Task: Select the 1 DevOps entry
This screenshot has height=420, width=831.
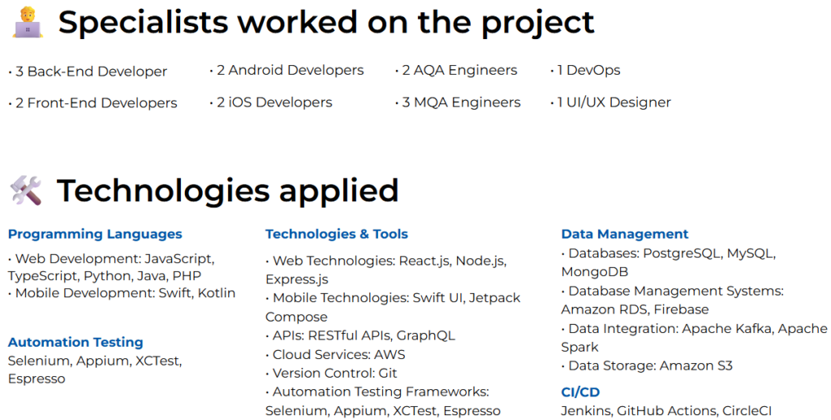Action: pyautogui.click(x=585, y=70)
